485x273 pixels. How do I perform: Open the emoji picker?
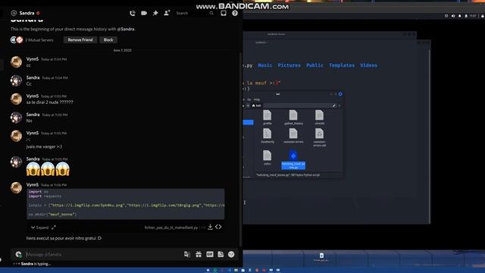tap(231, 255)
